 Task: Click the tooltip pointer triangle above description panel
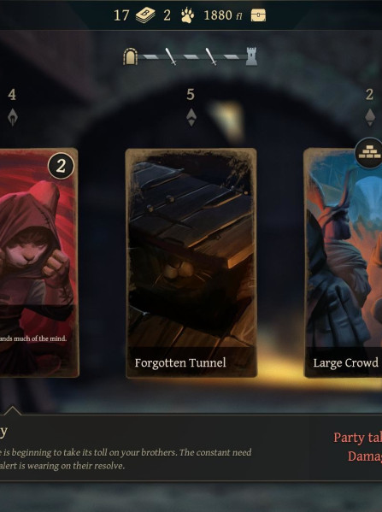(13, 410)
